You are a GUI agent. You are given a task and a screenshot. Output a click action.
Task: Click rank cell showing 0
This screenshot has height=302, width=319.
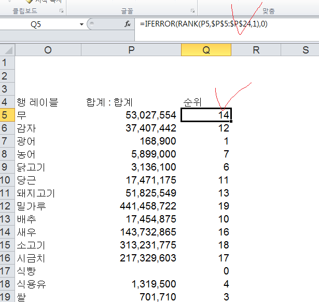[206, 271]
